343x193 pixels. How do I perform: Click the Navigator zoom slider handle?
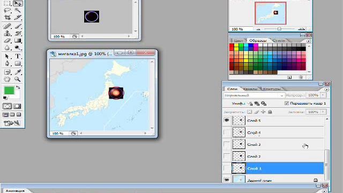coord(279,28)
